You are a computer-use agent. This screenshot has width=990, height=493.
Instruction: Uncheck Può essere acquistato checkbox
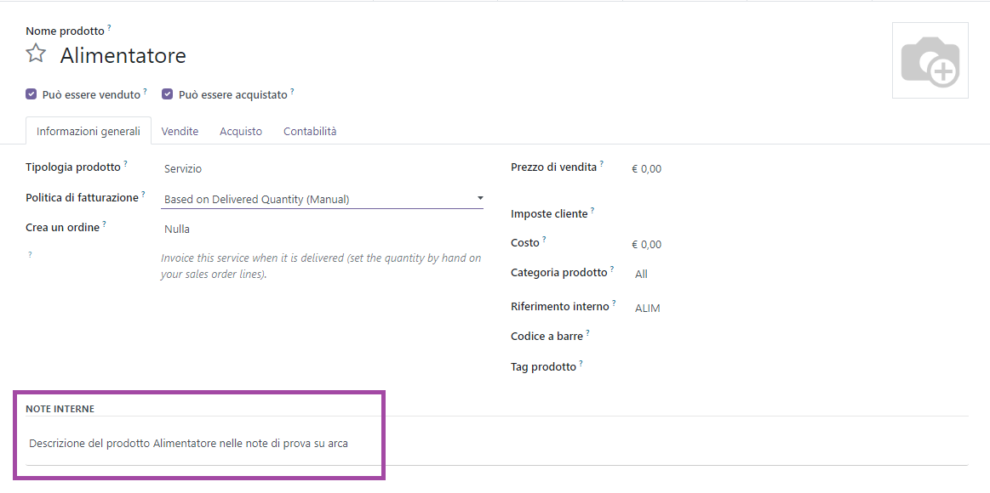[x=168, y=94]
